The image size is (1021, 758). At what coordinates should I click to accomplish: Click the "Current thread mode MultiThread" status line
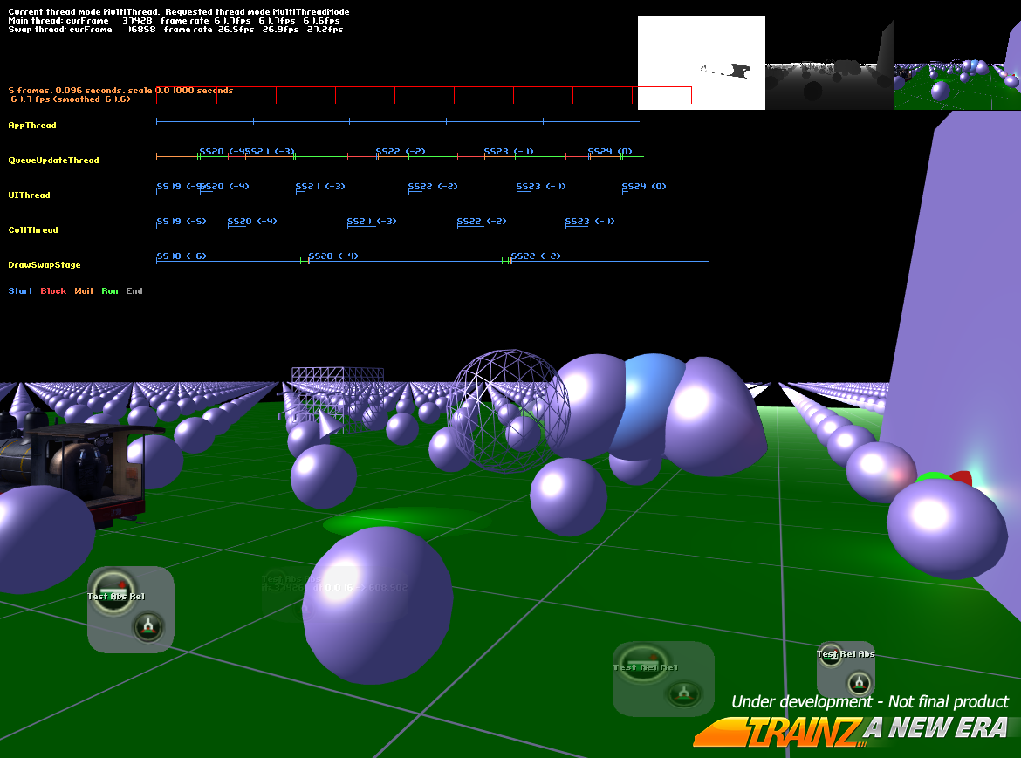(x=179, y=12)
